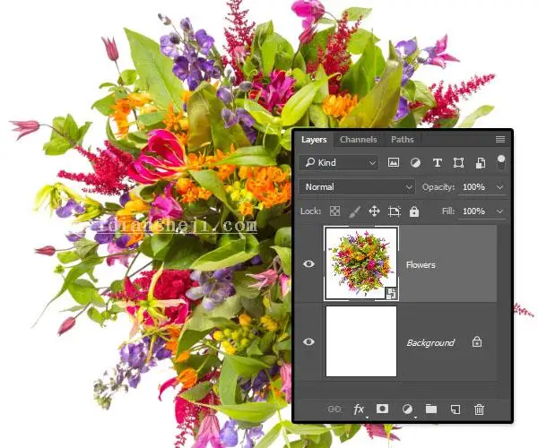The image size is (538, 448).
Task: Prevent auto-nesting artboard lock icon
Action: [395, 211]
